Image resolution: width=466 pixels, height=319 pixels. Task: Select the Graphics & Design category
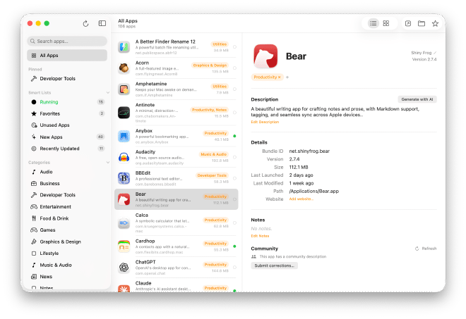tap(67, 242)
